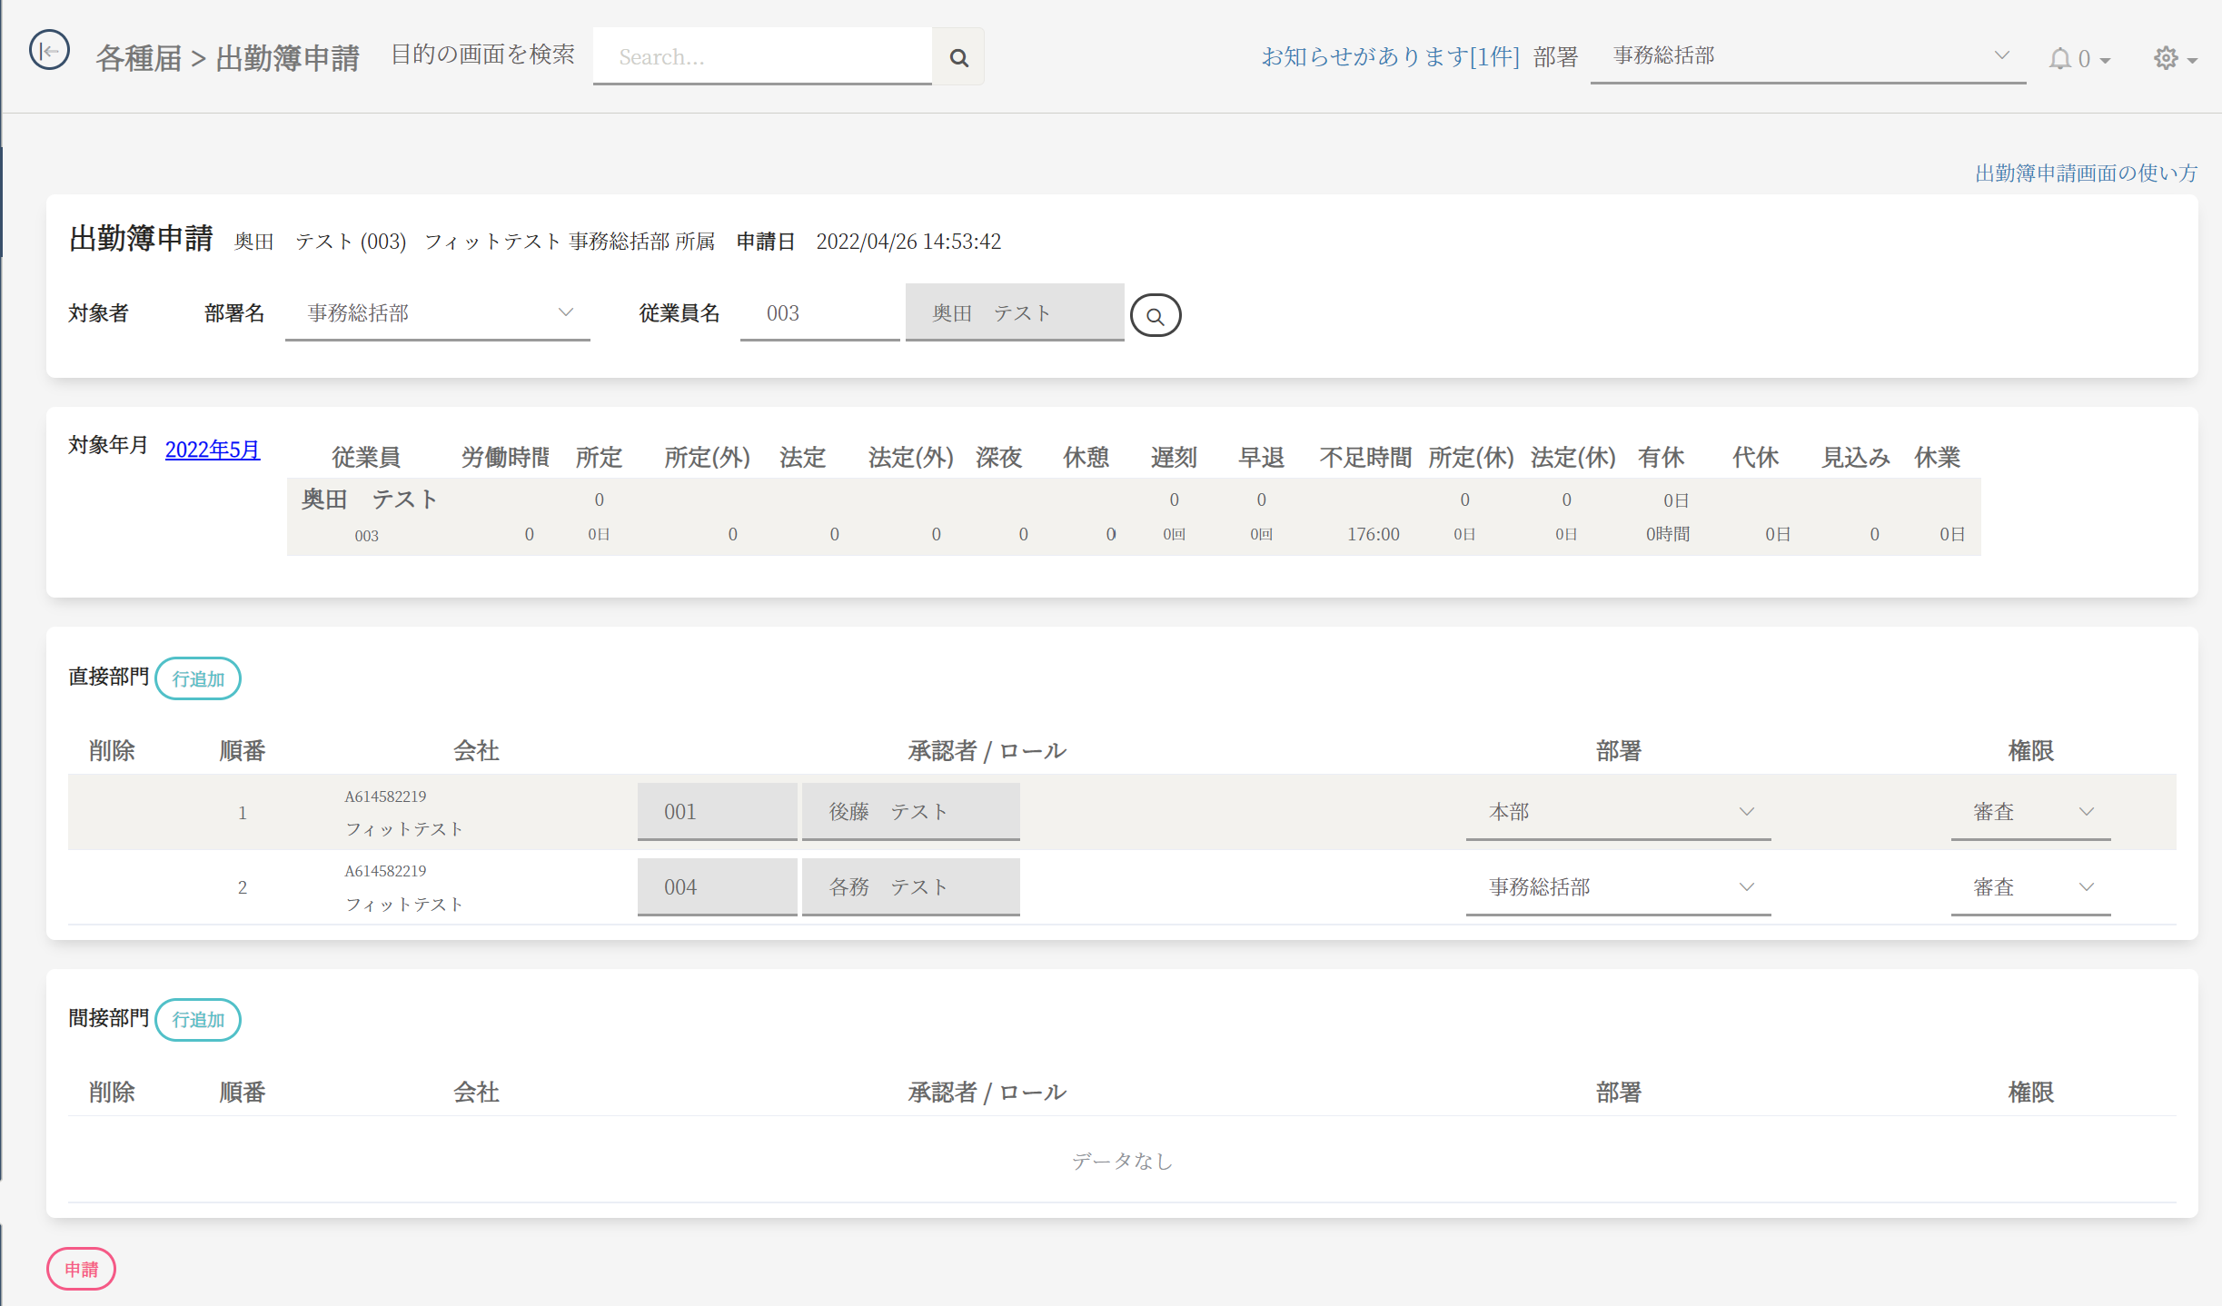The width and height of the screenshot is (2222, 1306).
Task: Click the employee search magnifier icon
Action: tap(1155, 315)
